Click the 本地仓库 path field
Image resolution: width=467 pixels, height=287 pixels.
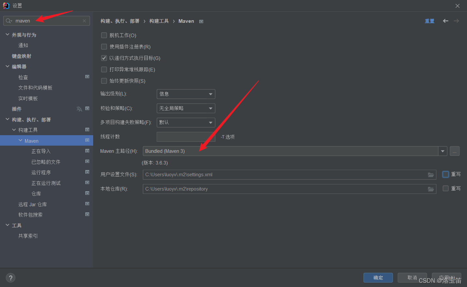290,189
